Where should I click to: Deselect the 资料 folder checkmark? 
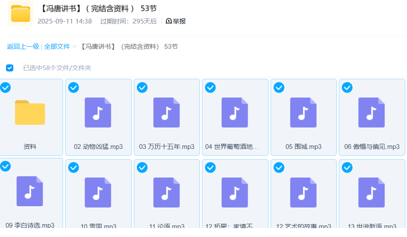point(6,88)
